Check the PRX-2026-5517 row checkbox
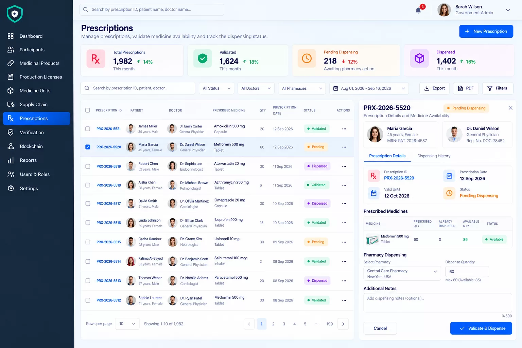522x348 pixels. tap(88, 204)
